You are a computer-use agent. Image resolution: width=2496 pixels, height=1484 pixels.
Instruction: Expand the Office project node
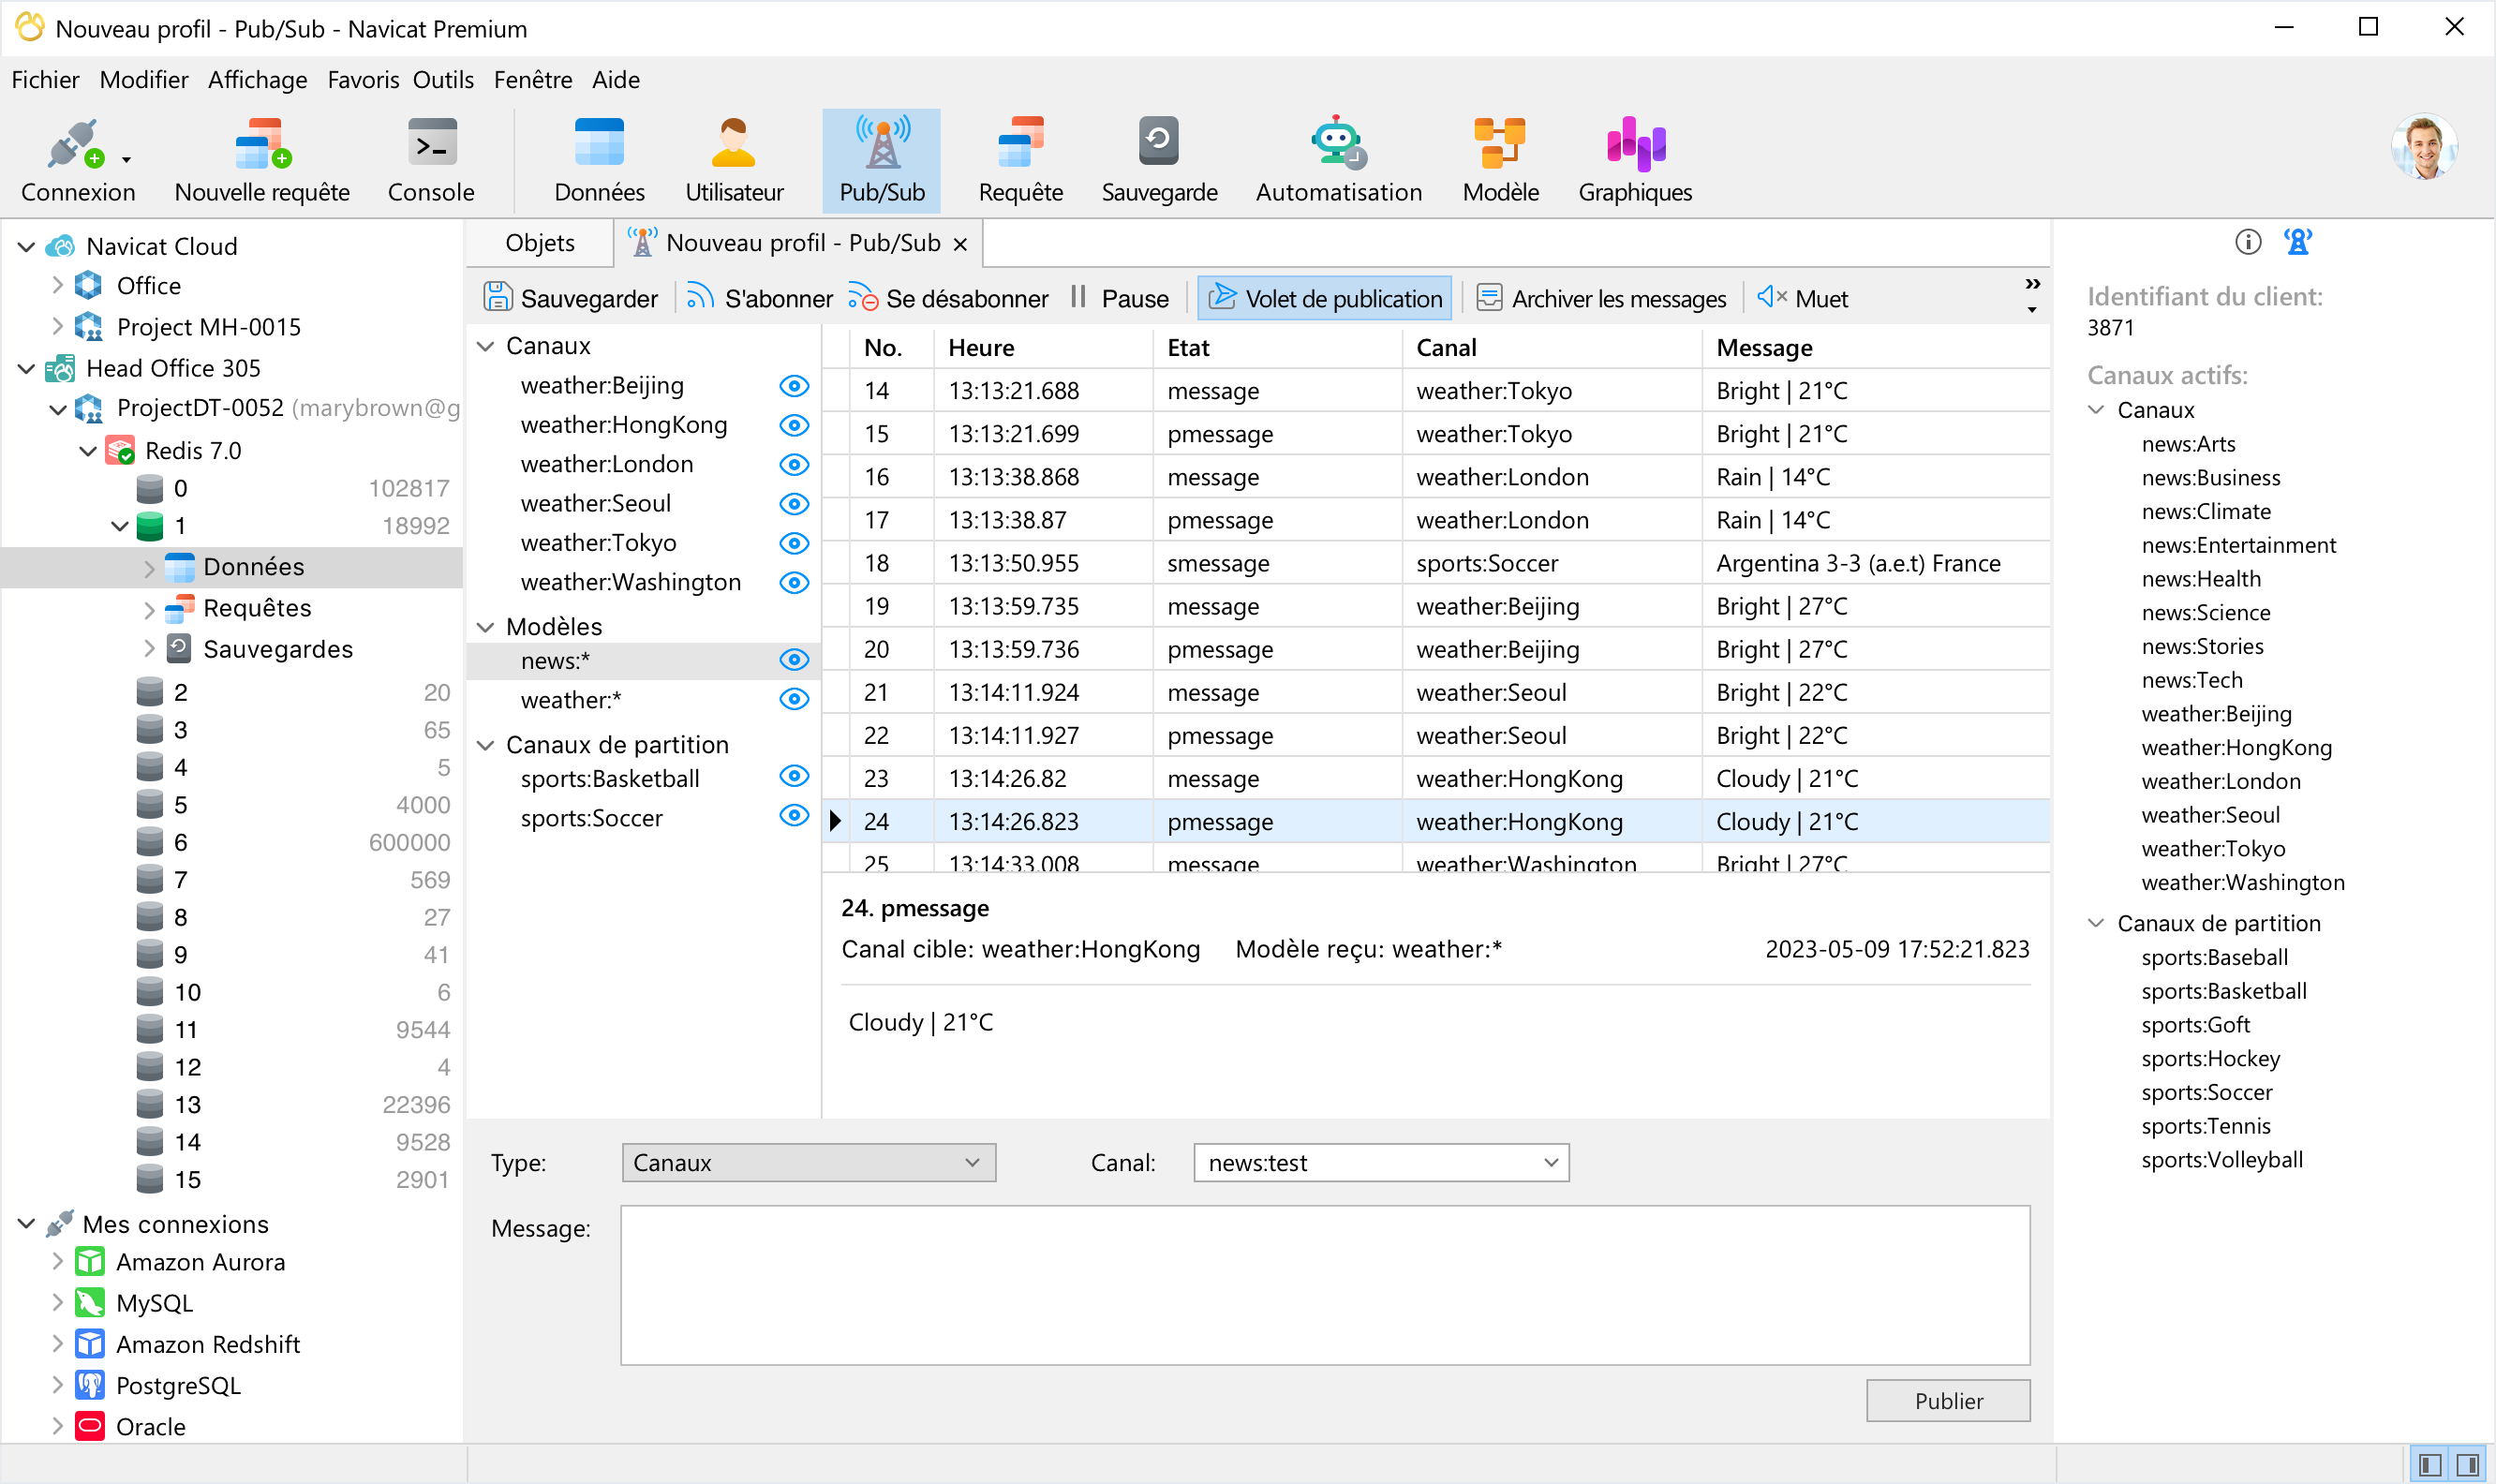click(x=57, y=286)
